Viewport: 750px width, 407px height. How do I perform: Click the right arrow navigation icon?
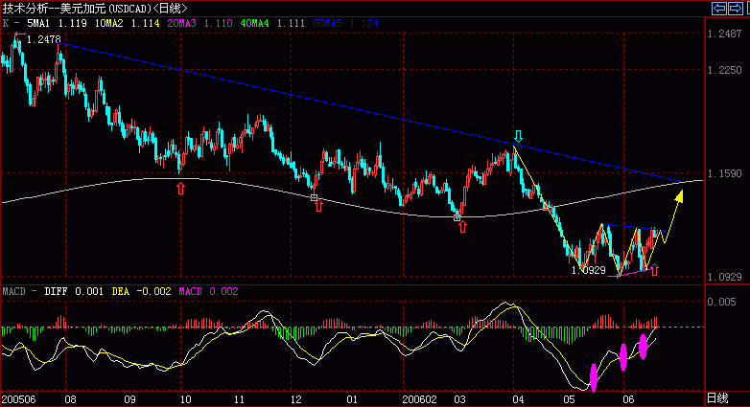coord(736,8)
